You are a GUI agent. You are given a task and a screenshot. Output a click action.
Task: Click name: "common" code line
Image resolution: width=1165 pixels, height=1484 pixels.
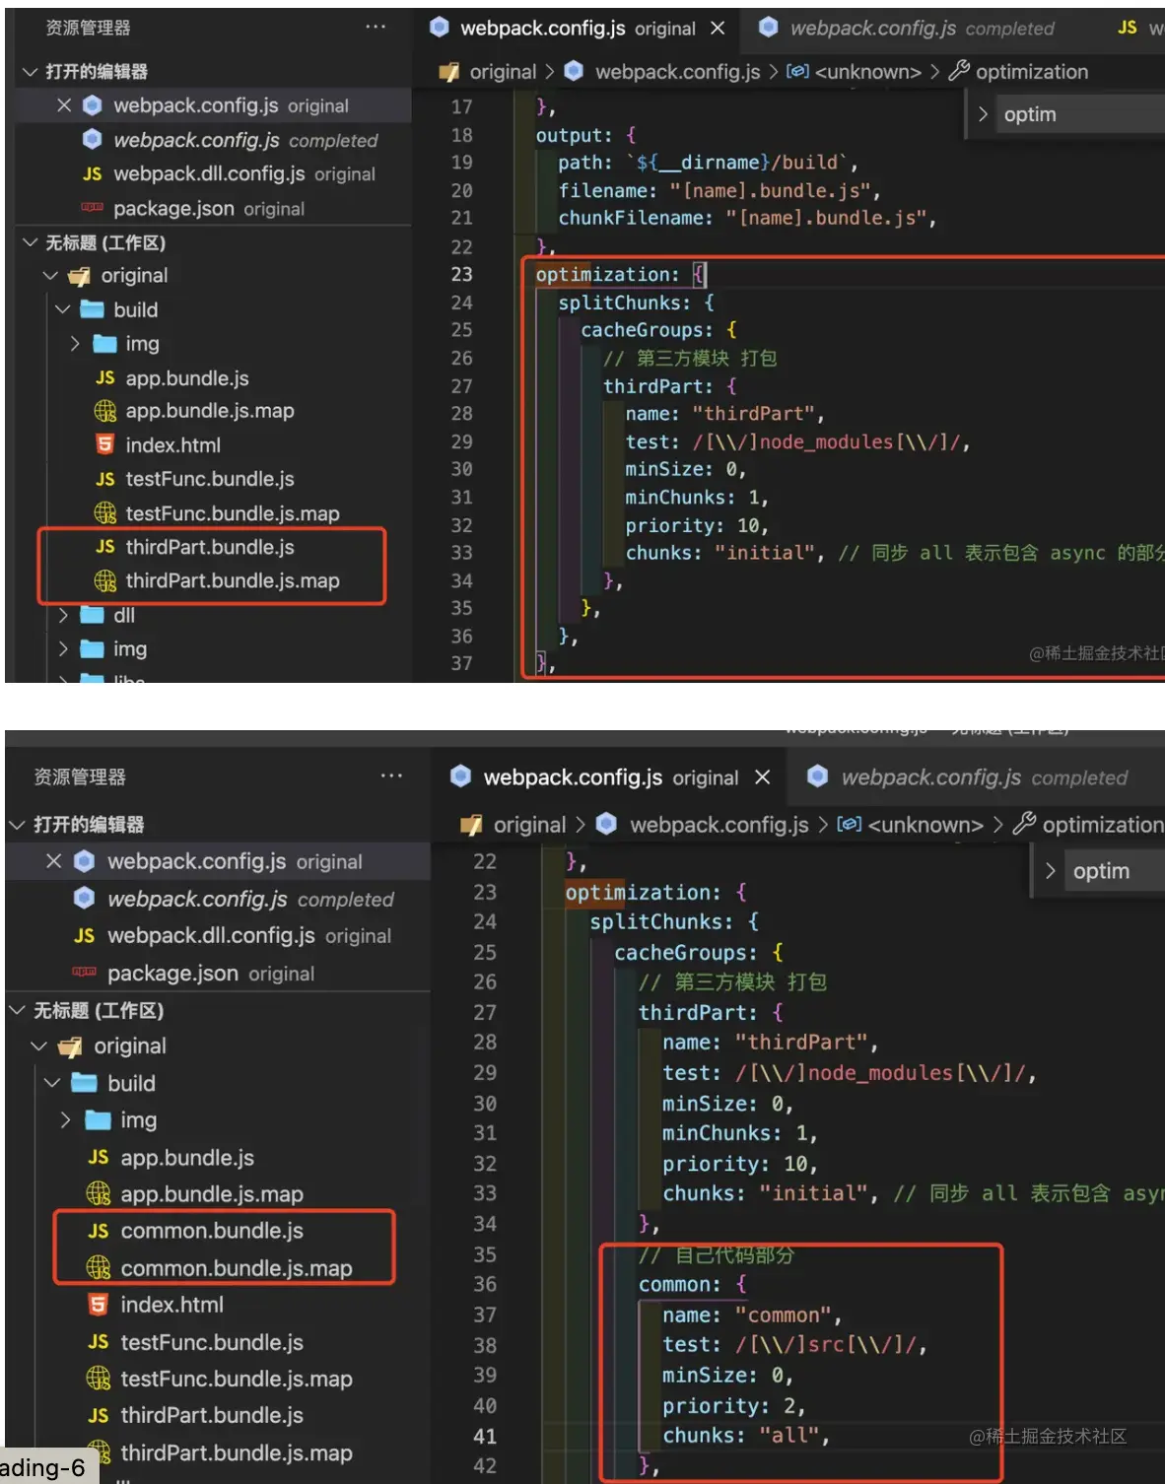click(x=752, y=1315)
